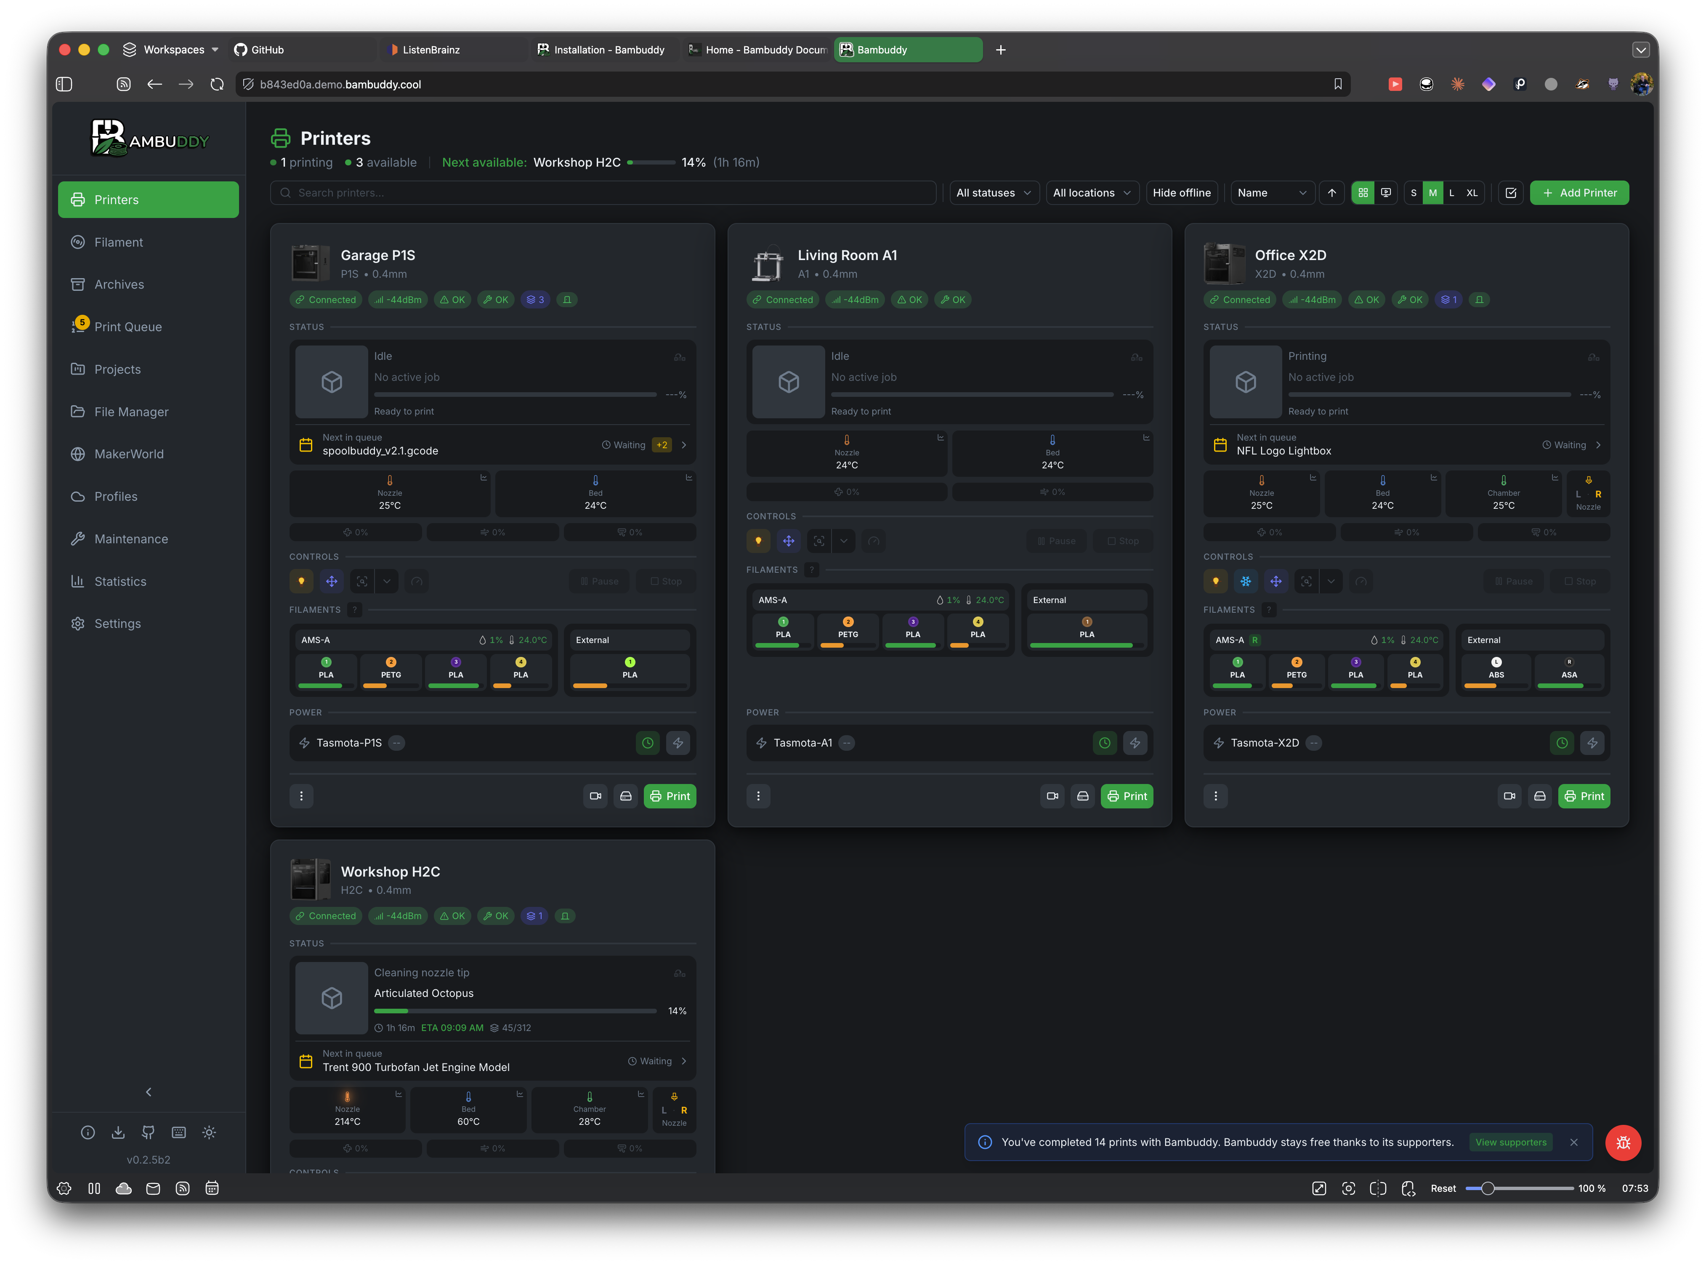Screen dimensions: 1706x1265
Task: Click Workshop H2C queue count badge
Action: (534, 916)
